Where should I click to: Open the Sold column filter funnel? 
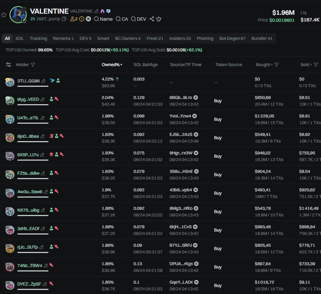click(x=316, y=65)
